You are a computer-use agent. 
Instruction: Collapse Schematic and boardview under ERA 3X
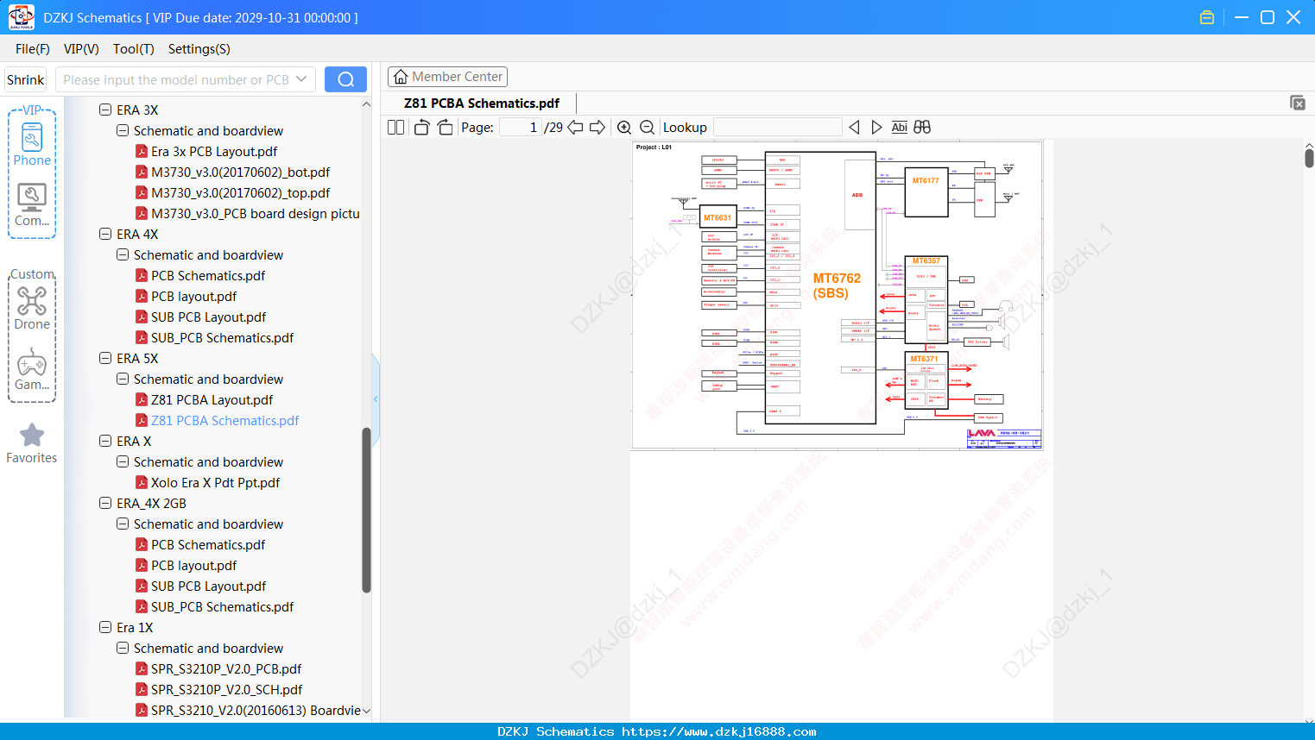click(123, 130)
